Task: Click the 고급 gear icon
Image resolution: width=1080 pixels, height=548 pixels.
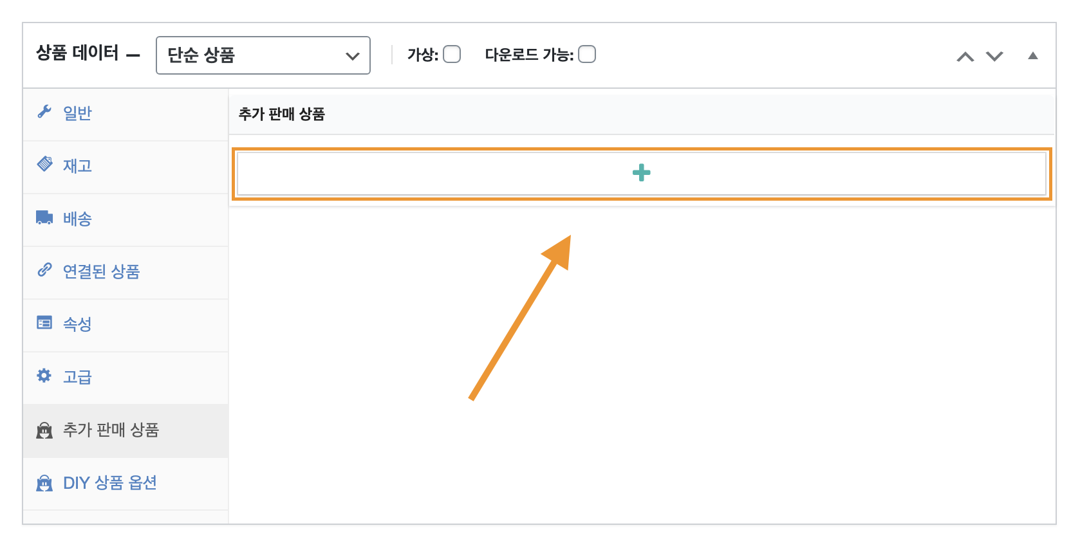Action: (44, 376)
